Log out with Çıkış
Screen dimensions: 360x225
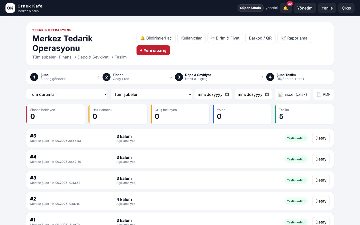pyautogui.click(x=346, y=8)
